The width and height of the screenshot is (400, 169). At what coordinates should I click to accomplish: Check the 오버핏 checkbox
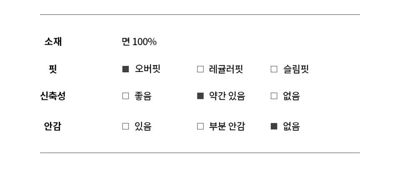(x=125, y=69)
